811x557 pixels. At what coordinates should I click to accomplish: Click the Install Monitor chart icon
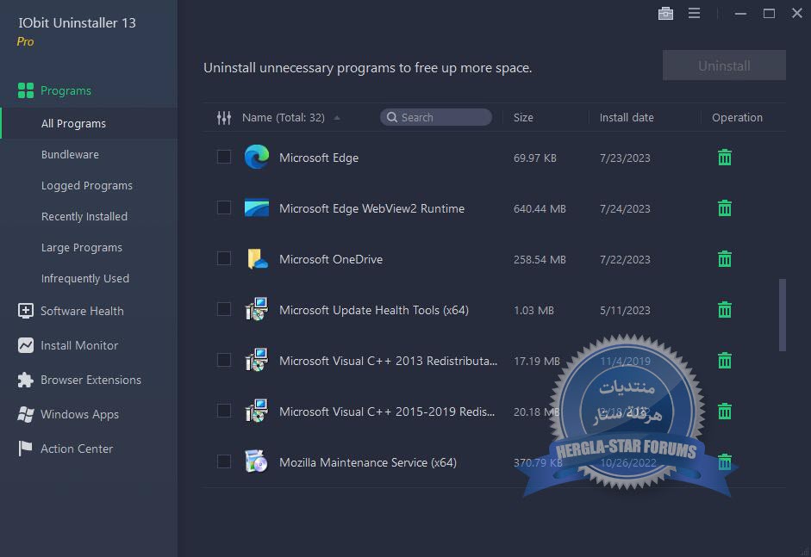click(25, 345)
